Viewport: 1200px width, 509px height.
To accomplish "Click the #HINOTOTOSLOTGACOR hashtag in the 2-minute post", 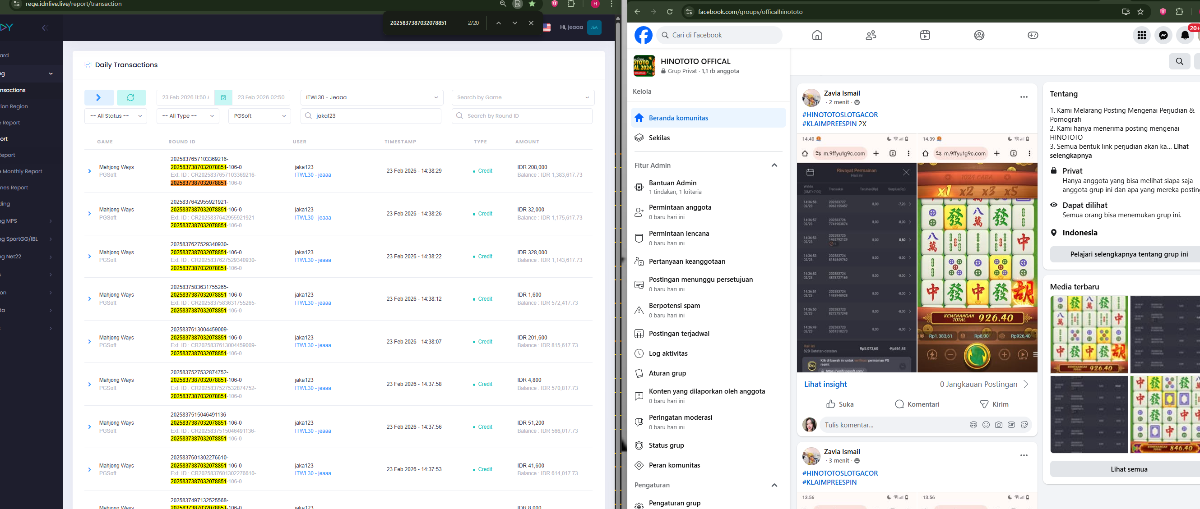I will [840, 115].
